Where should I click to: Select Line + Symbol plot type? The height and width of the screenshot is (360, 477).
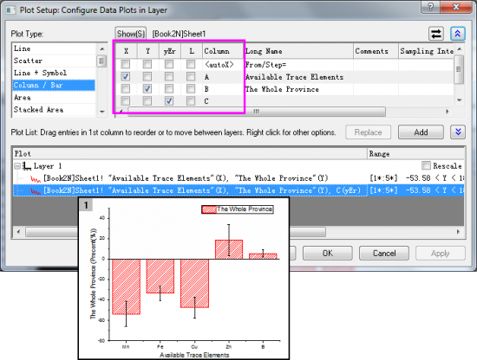coord(54,73)
